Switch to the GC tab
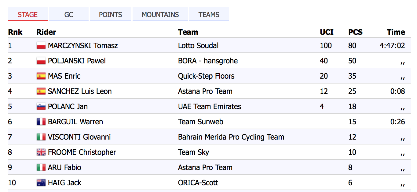This screenshot has height=192, width=417. (69, 15)
